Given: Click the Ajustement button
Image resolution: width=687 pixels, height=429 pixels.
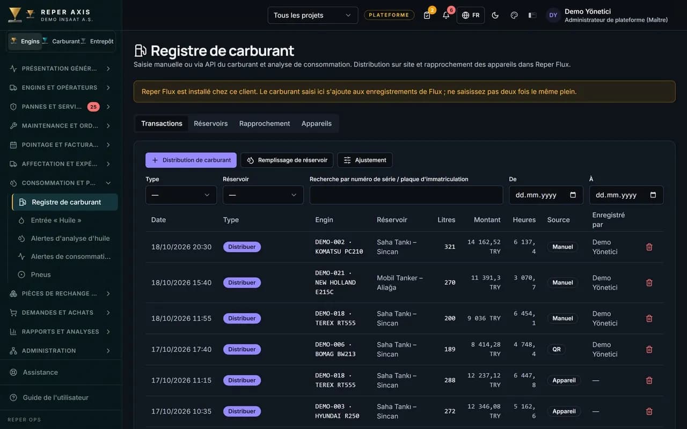Looking at the screenshot, I should tap(365, 160).
